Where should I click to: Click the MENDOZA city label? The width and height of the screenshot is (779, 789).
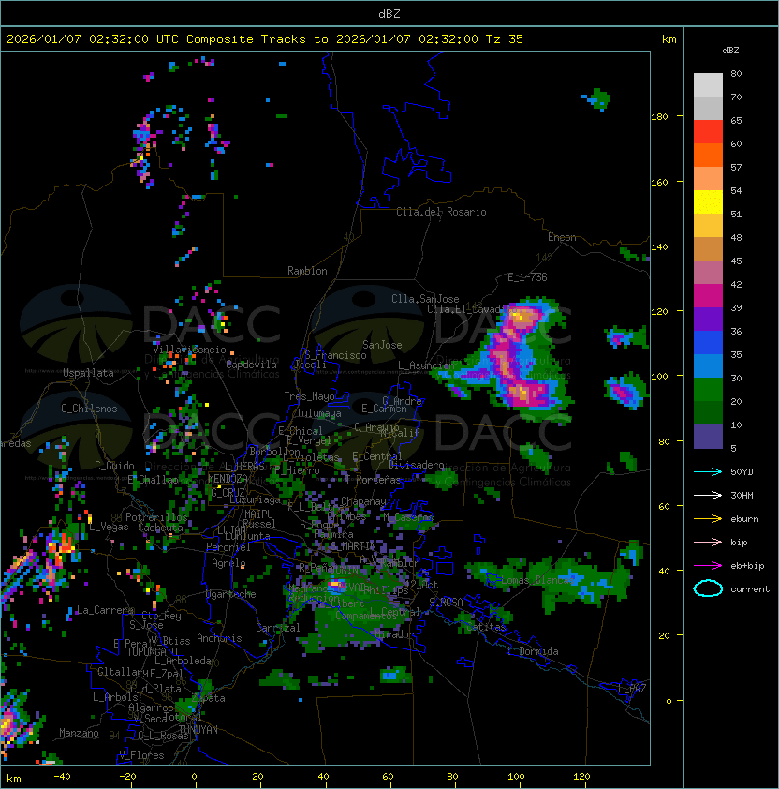pos(228,479)
